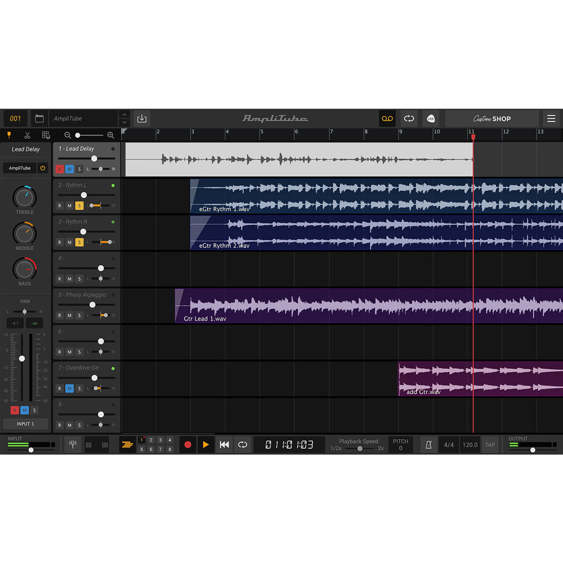Viewport: 563px width, 563px height.
Task: Toggle AmpliTube power button for Lead Delay
Action: point(42,168)
